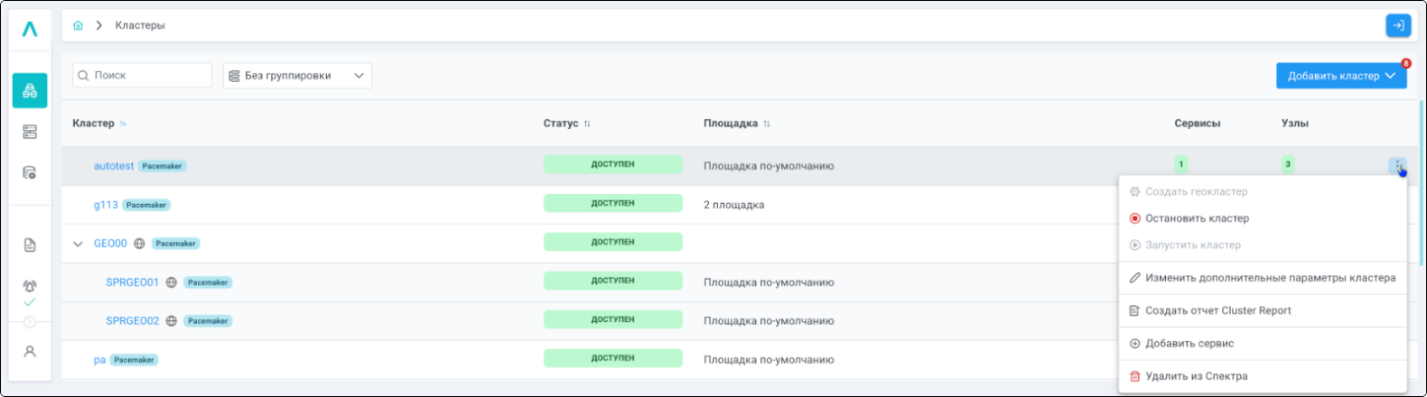Collapse the GEO00 cluster tree row
Screen dimensions: 1427x397
click(78, 244)
